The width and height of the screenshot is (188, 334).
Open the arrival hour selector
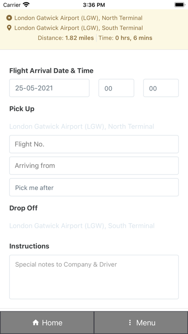pyautogui.click(x=116, y=88)
